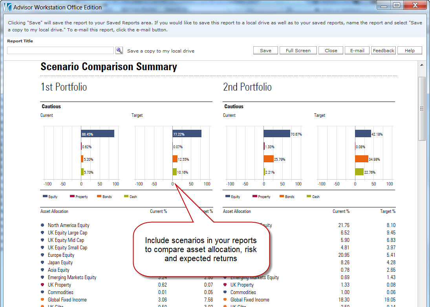The image size is (430, 307).
Task: Send the report using E-mail button
Action: (357, 51)
